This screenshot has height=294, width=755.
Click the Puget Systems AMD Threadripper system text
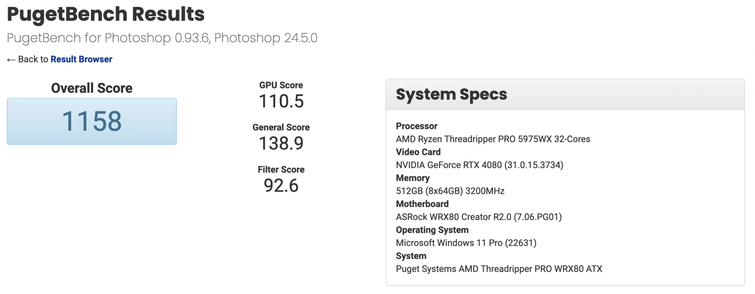click(499, 269)
